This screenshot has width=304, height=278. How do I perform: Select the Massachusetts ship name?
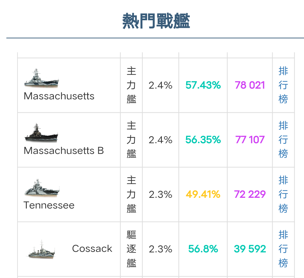(x=59, y=97)
